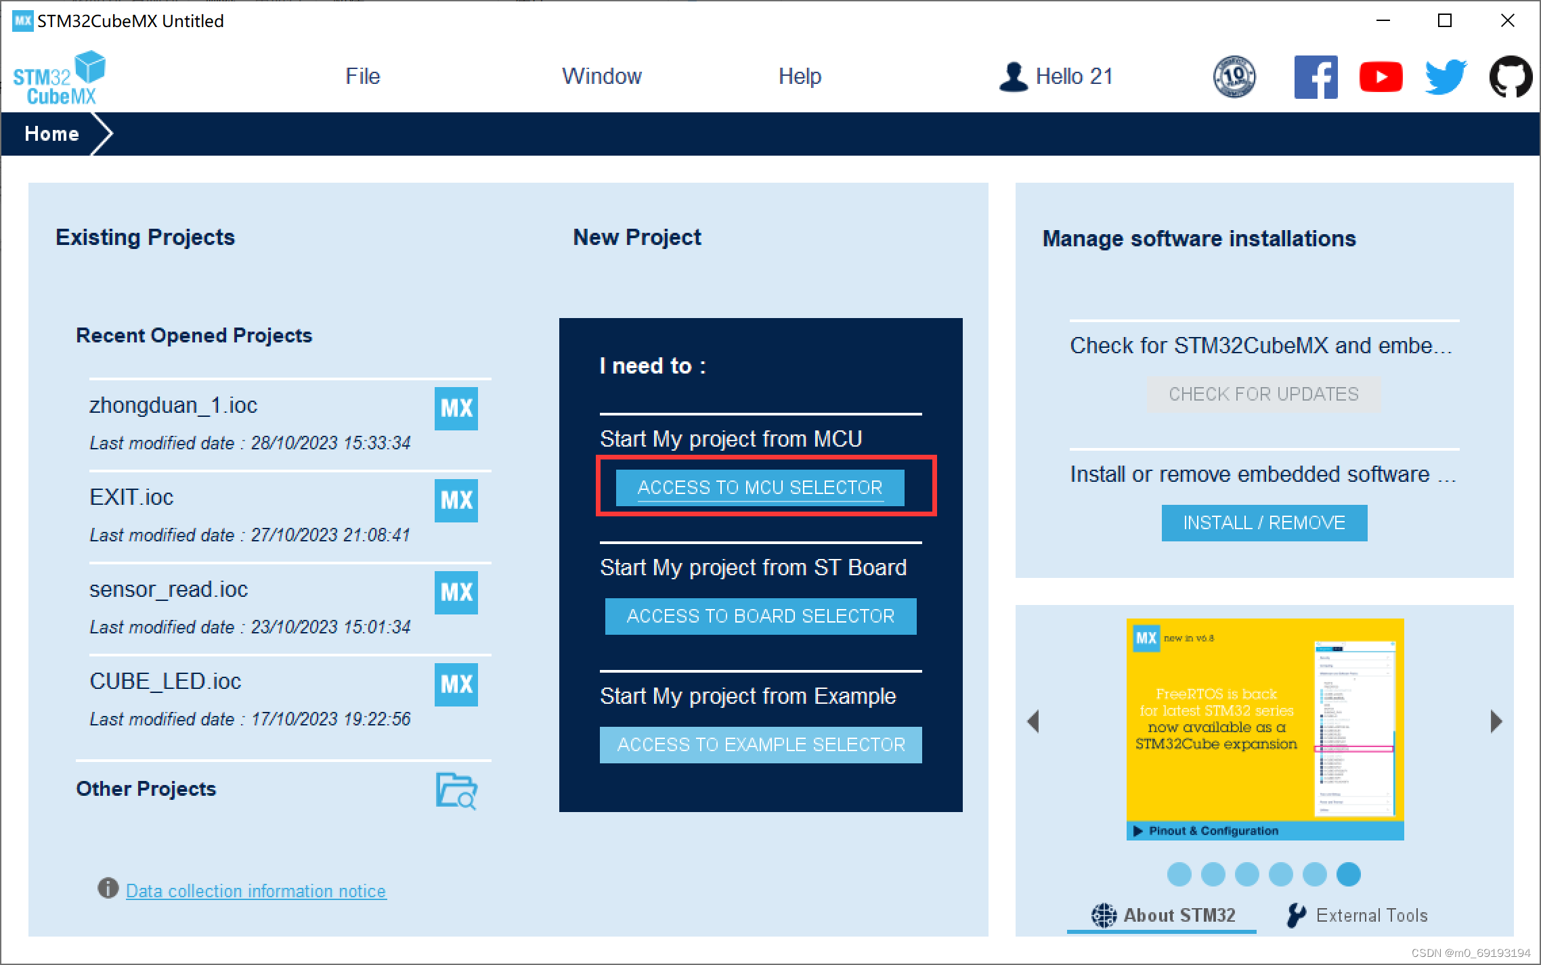Maximize the STM32CubeMX window

pyautogui.click(x=1445, y=21)
